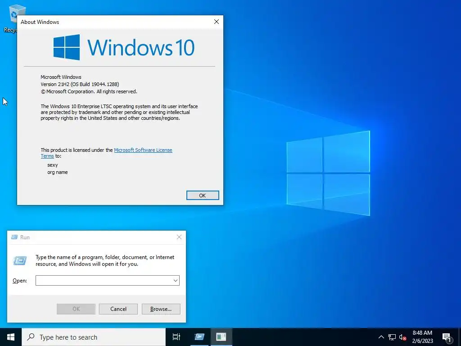Switch to the Run app in taskbar
The height and width of the screenshot is (346, 461).
[199, 337]
